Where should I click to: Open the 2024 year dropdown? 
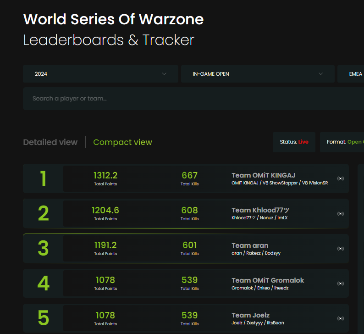tap(100, 74)
